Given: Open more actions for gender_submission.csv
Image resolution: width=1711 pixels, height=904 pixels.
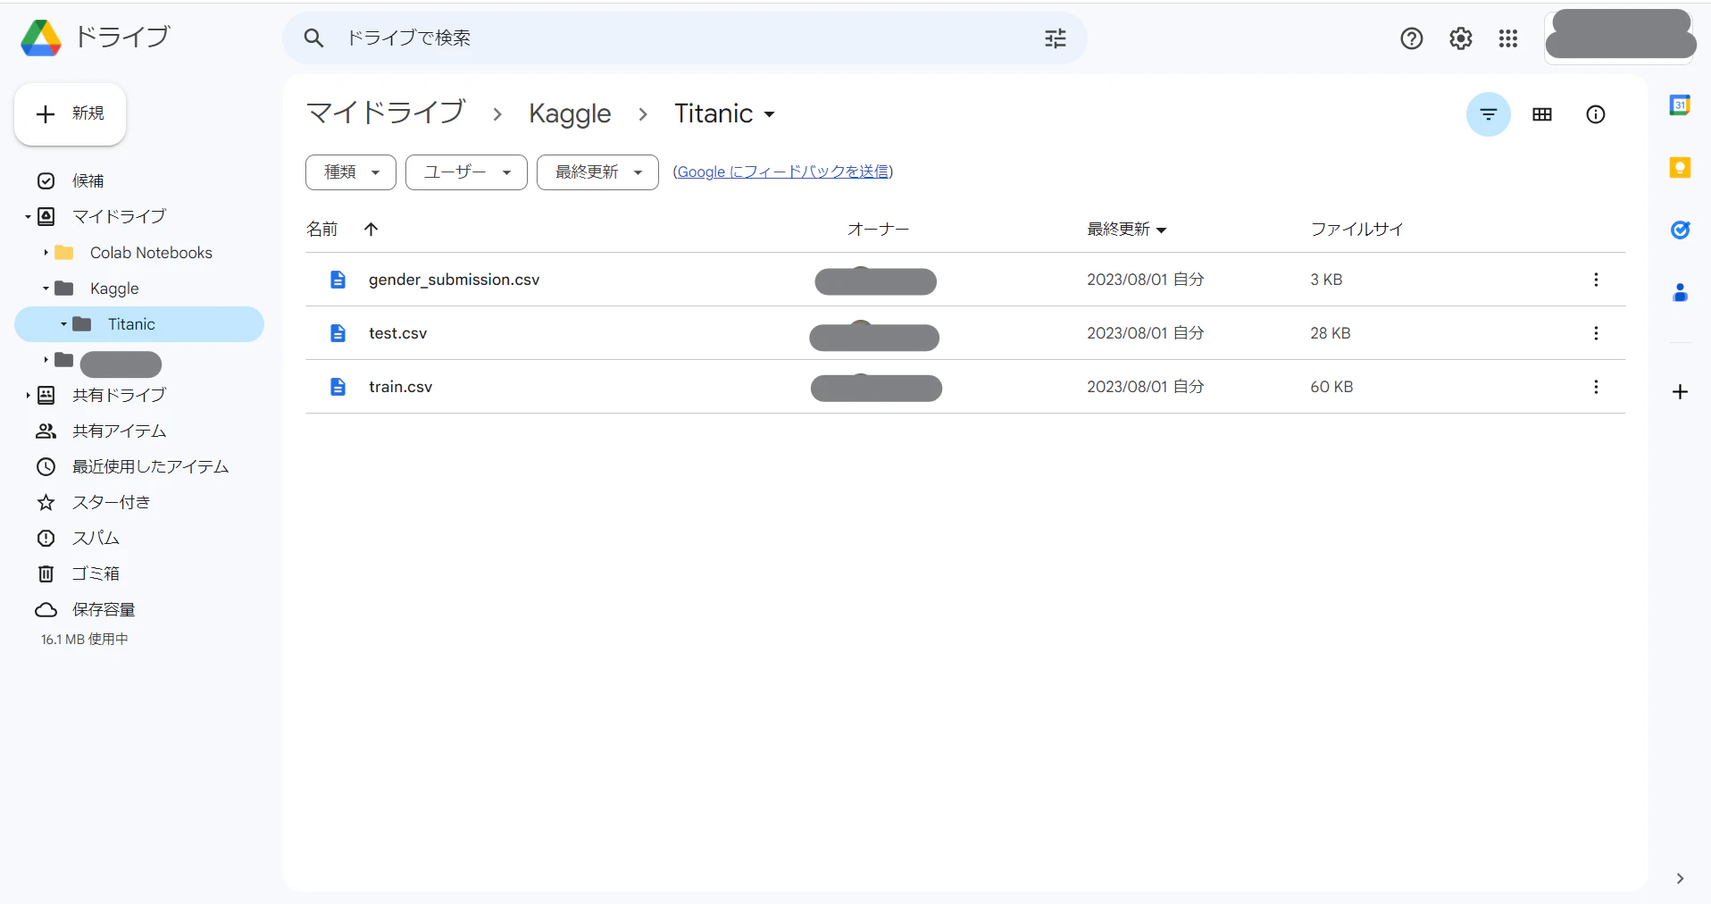Looking at the screenshot, I should click(x=1596, y=280).
